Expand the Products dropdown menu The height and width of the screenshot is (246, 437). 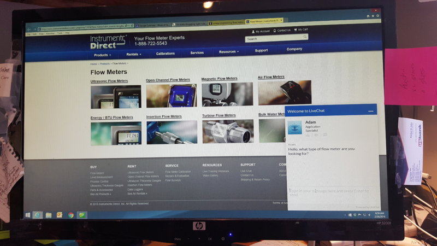pos(102,55)
